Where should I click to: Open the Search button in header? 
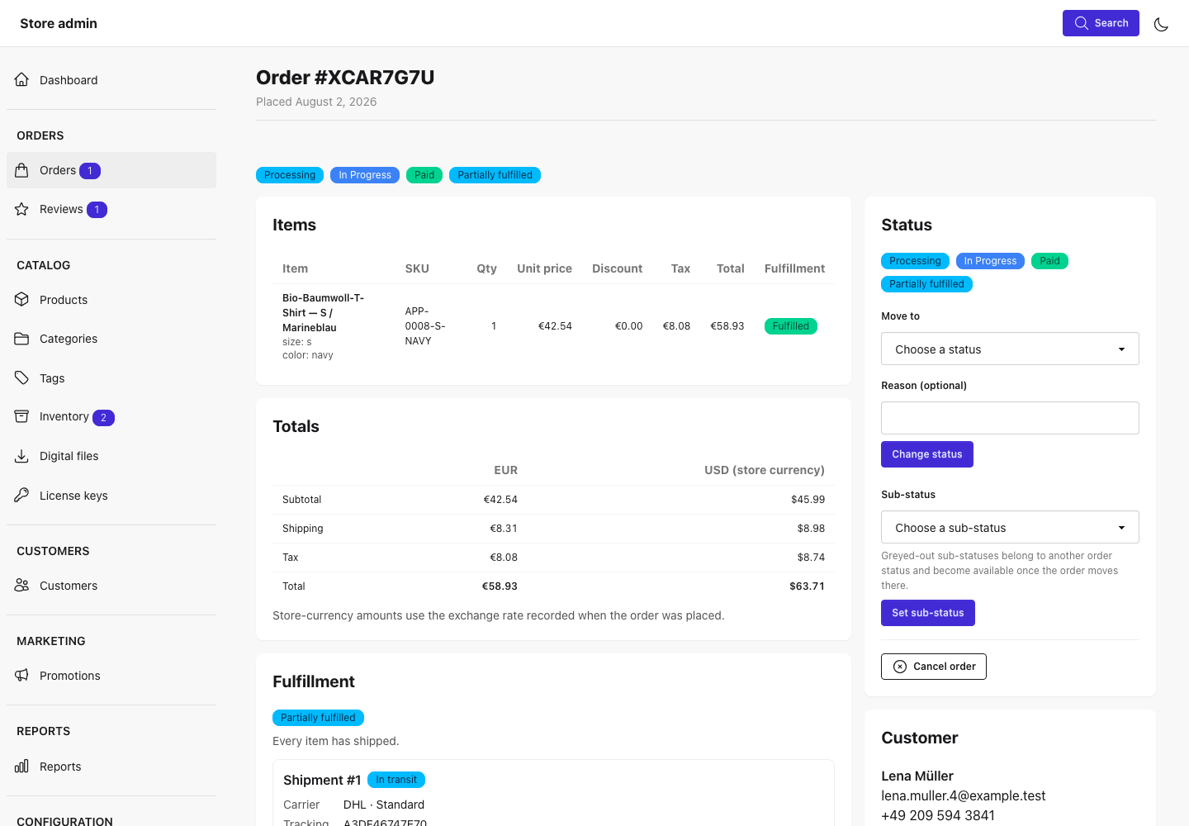[x=1101, y=23]
